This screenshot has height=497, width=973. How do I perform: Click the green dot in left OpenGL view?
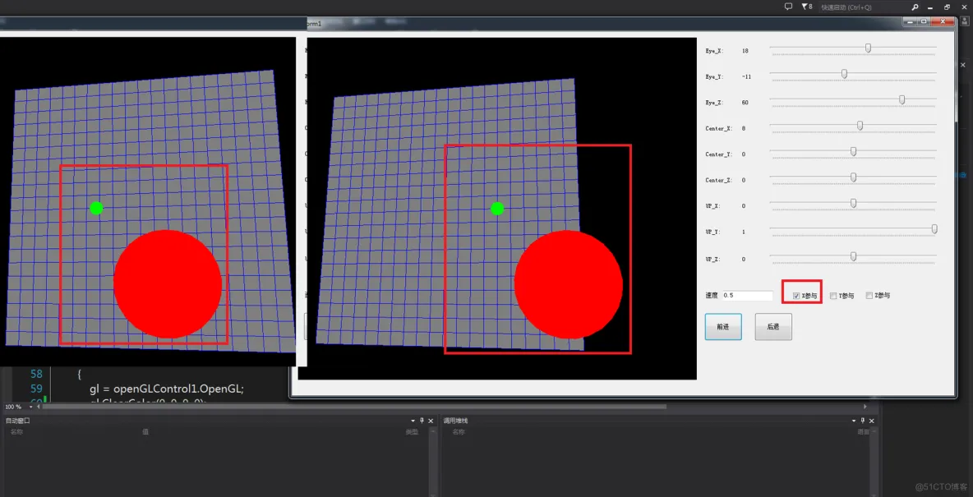[x=96, y=208]
